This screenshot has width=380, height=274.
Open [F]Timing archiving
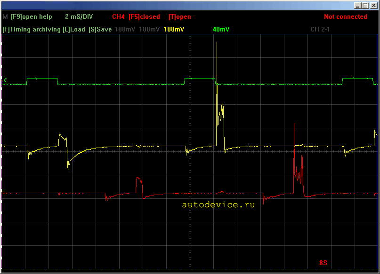coord(32,30)
